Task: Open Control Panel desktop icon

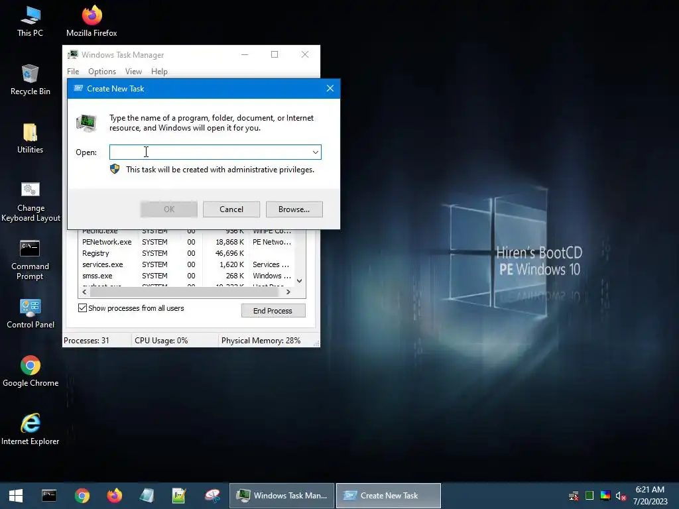Action: [31, 313]
